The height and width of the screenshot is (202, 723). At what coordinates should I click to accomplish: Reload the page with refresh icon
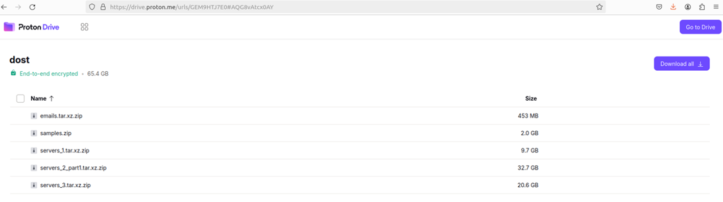32,7
